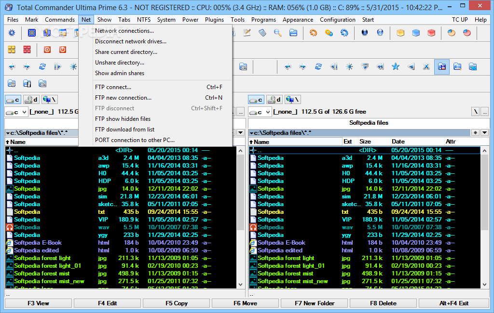Open the right panel drive c dropdown
Screen dimensions: 494x313
click(260, 112)
